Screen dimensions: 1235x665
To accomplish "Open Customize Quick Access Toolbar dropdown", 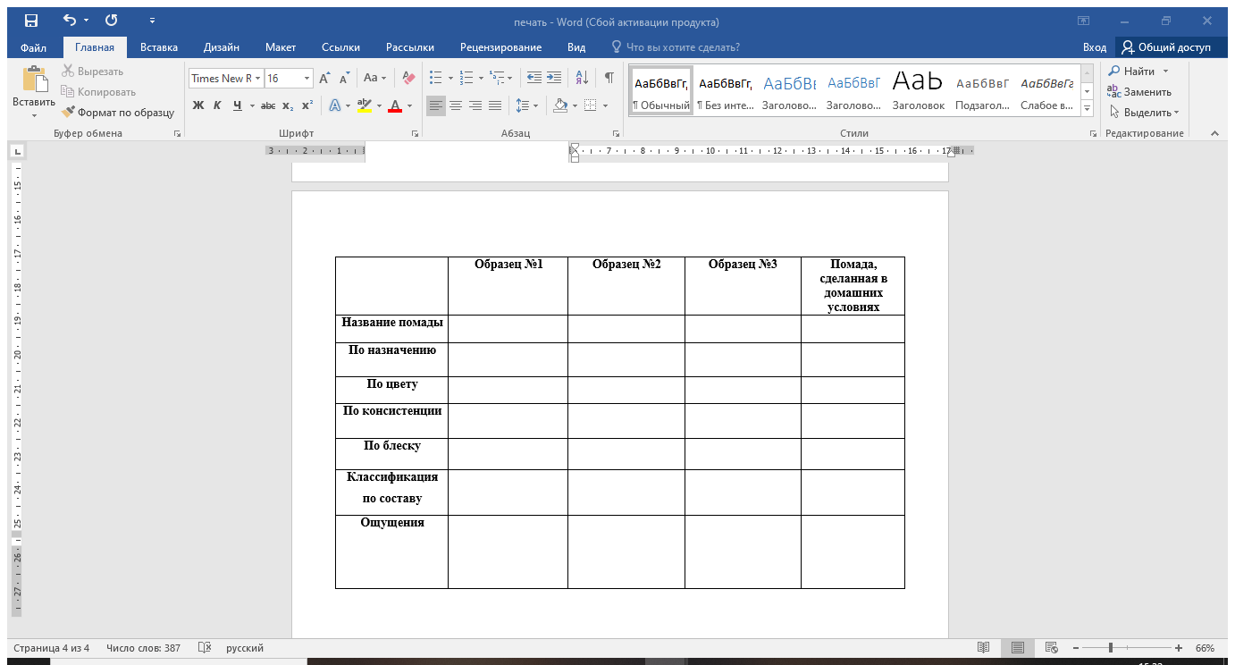I will click(x=152, y=21).
